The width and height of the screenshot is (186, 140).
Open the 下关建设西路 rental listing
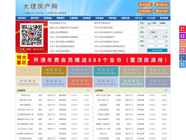tap(103, 110)
